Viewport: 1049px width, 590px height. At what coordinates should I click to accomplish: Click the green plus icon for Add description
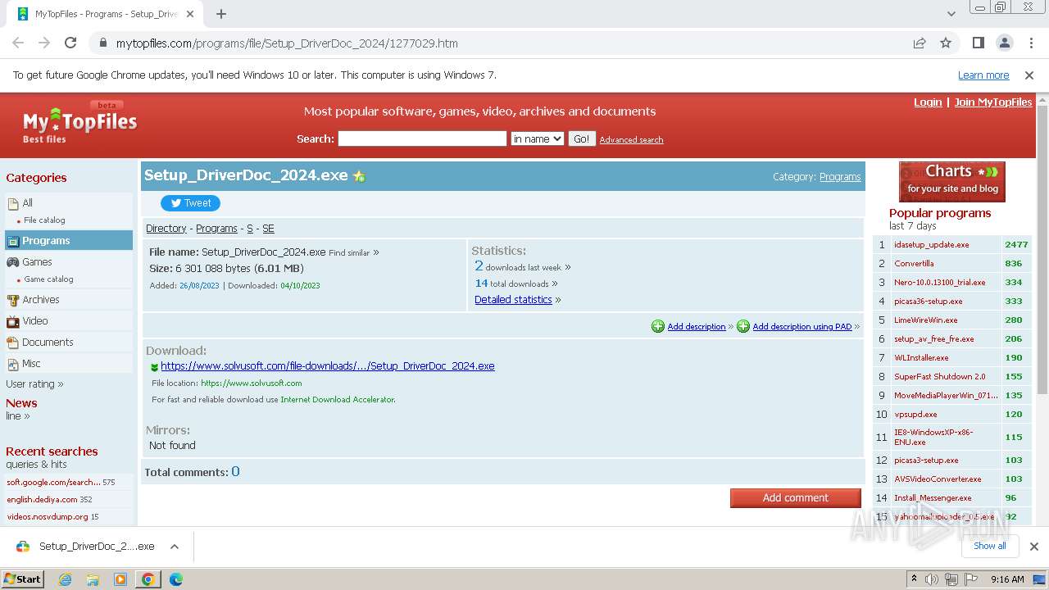(658, 326)
